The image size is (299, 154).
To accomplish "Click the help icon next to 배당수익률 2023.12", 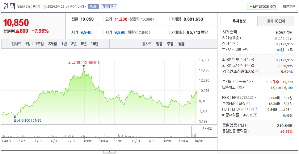I will tap(255, 115).
